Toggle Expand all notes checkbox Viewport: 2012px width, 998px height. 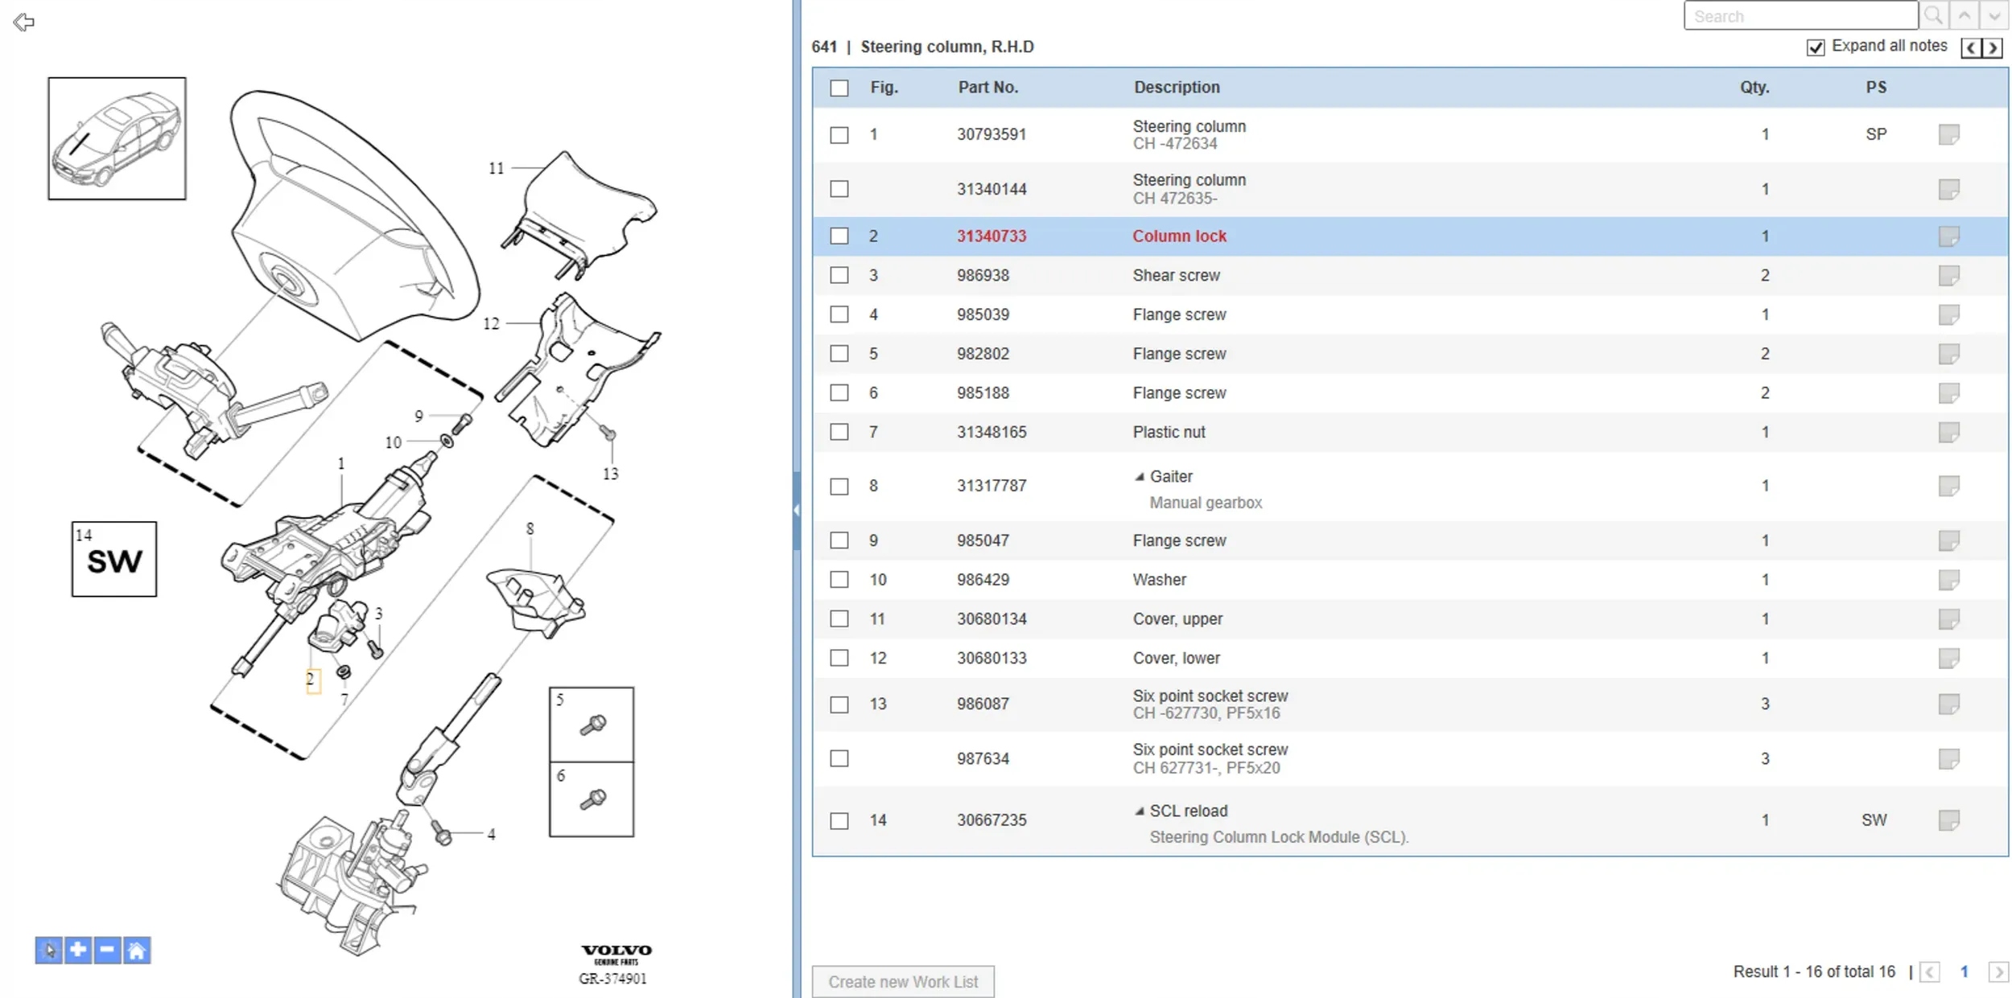click(x=1815, y=47)
